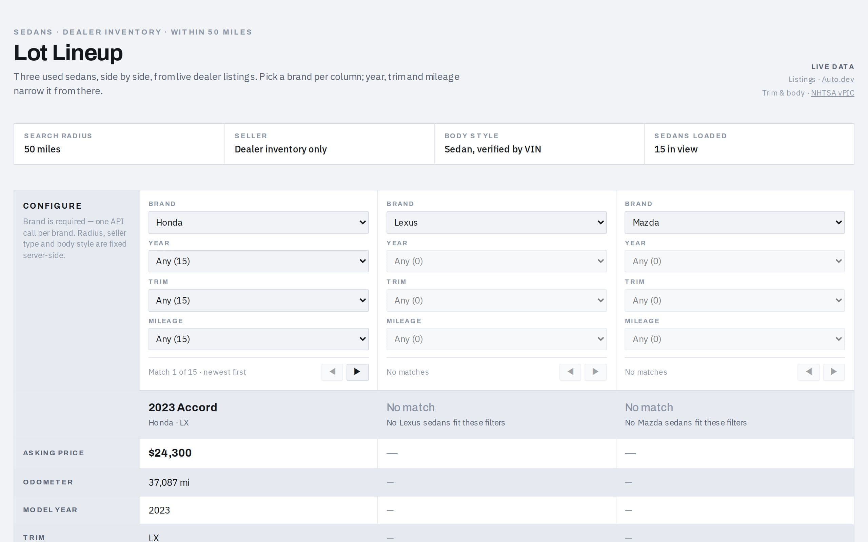Click the Lot Lineup page title
The width and height of the screenshot is (868, 542).
[68, 53]
